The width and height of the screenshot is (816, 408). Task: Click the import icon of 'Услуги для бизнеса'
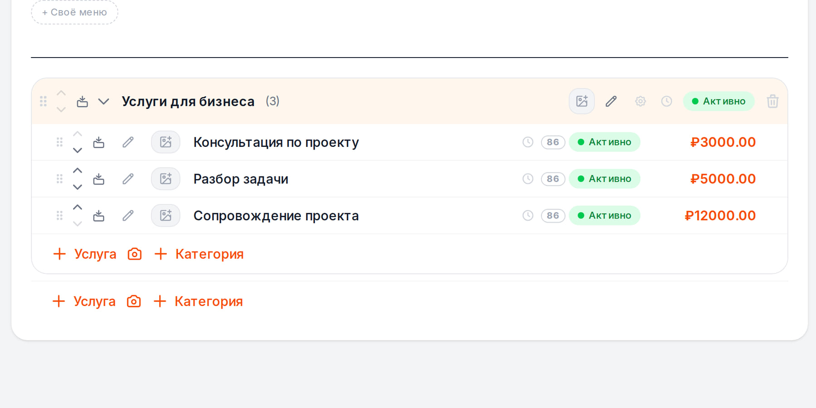[82, 101]
